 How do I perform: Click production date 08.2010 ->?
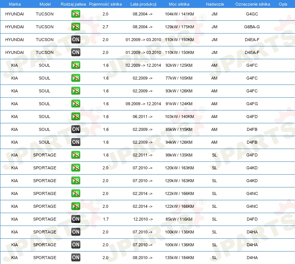click(143, 258)
